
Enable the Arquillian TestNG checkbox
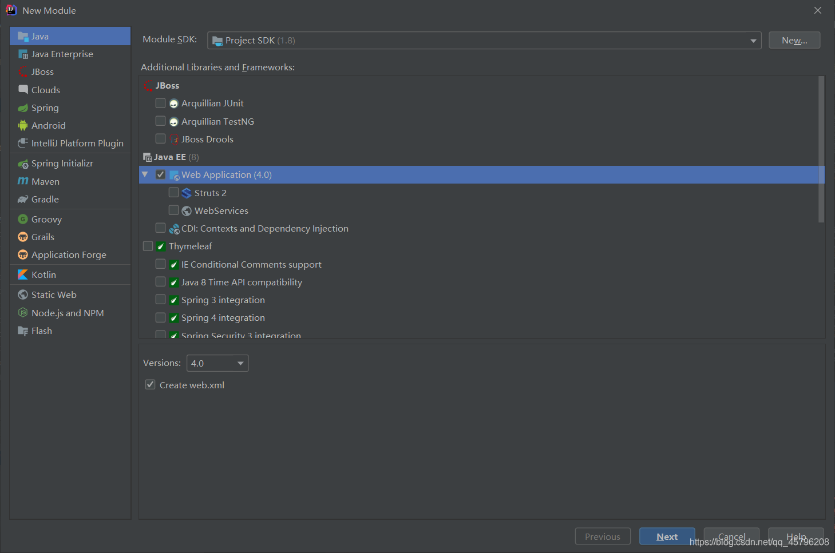pyautogui.click(x=161, y=121)
